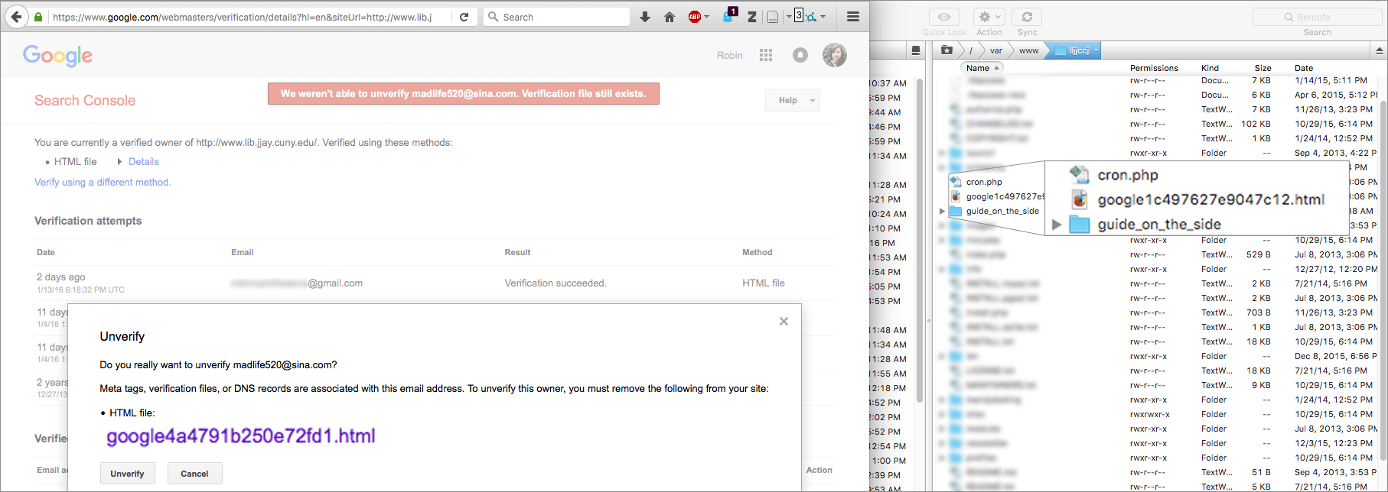1388x492 pixels.
Task: Click the Zotero save page icon
Action: coord(773,17)
